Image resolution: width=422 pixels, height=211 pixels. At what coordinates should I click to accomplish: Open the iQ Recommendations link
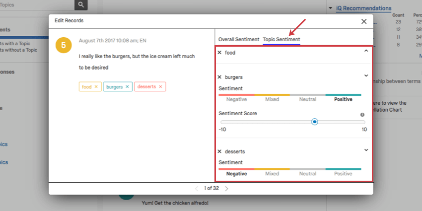tap(363, 8)
